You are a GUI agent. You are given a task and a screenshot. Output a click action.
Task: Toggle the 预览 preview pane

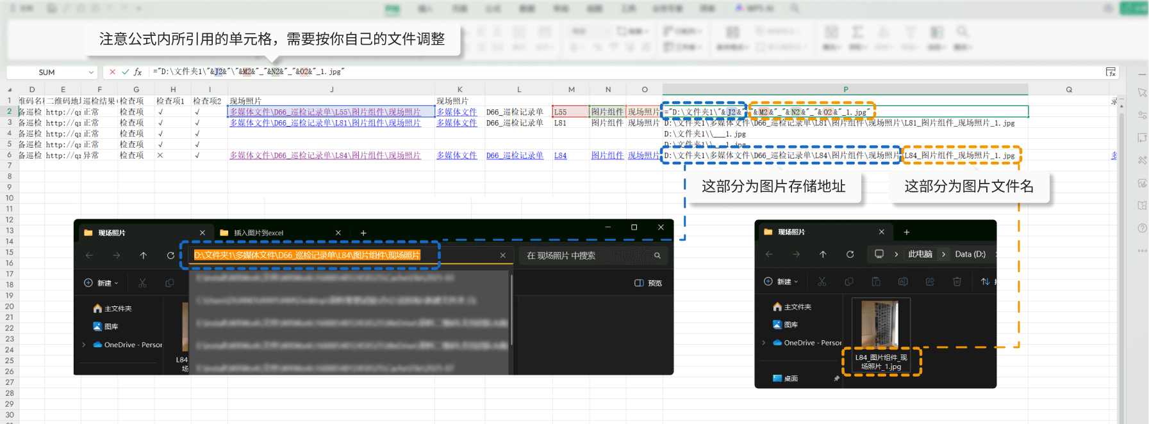[649, 283]
